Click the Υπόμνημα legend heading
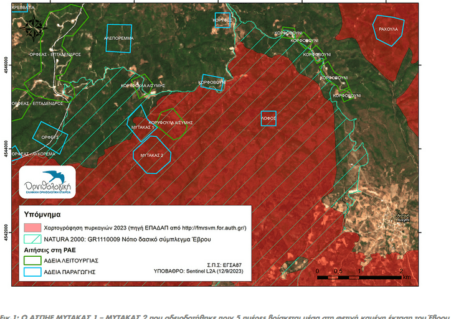The height and width of the screenshot is (319, 451). tap(41, 214)
